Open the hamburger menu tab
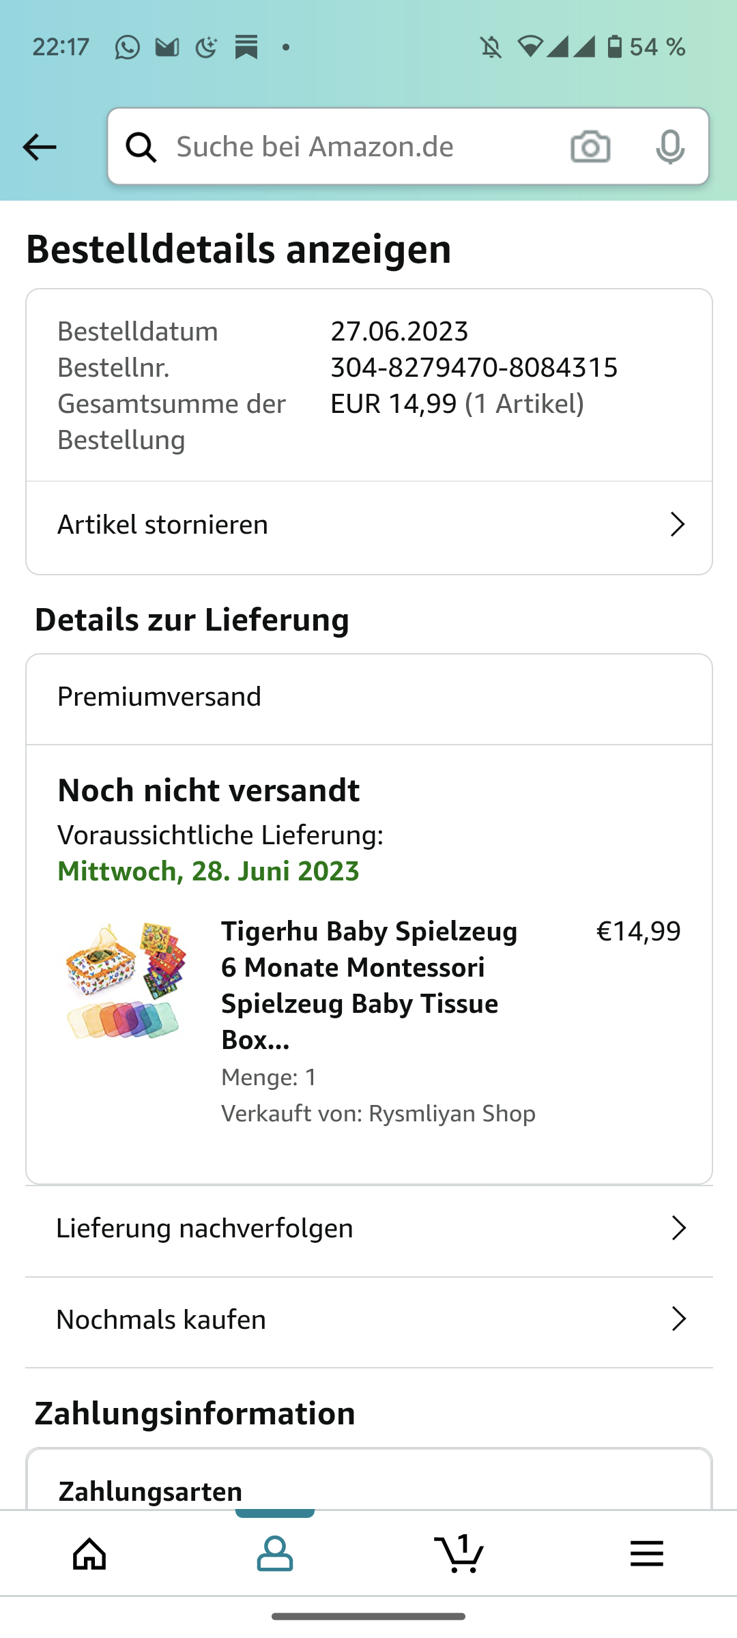Screen dimensions: 737x1638 tap(646, 1554)
